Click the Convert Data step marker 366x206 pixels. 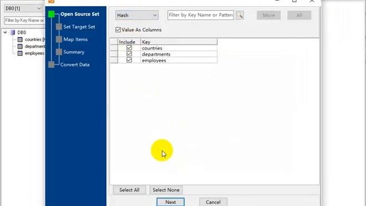click(51, 65)
